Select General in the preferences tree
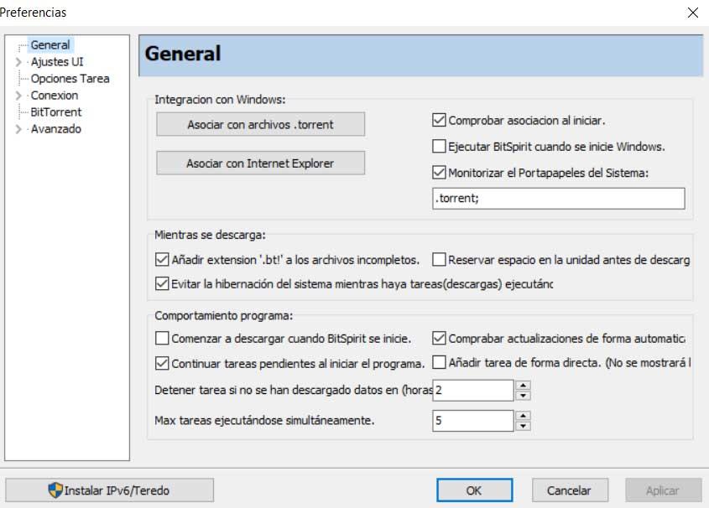The width and height of the screenshot is (709, 508). (50, 45)
